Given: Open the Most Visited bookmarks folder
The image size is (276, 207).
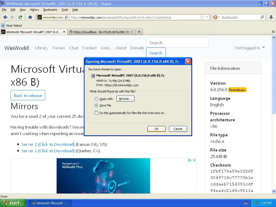Looking at the screenshot, I should 12,26.
